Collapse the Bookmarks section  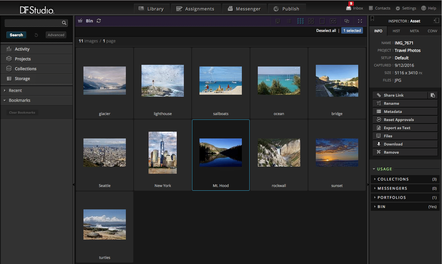coord(19,100)
